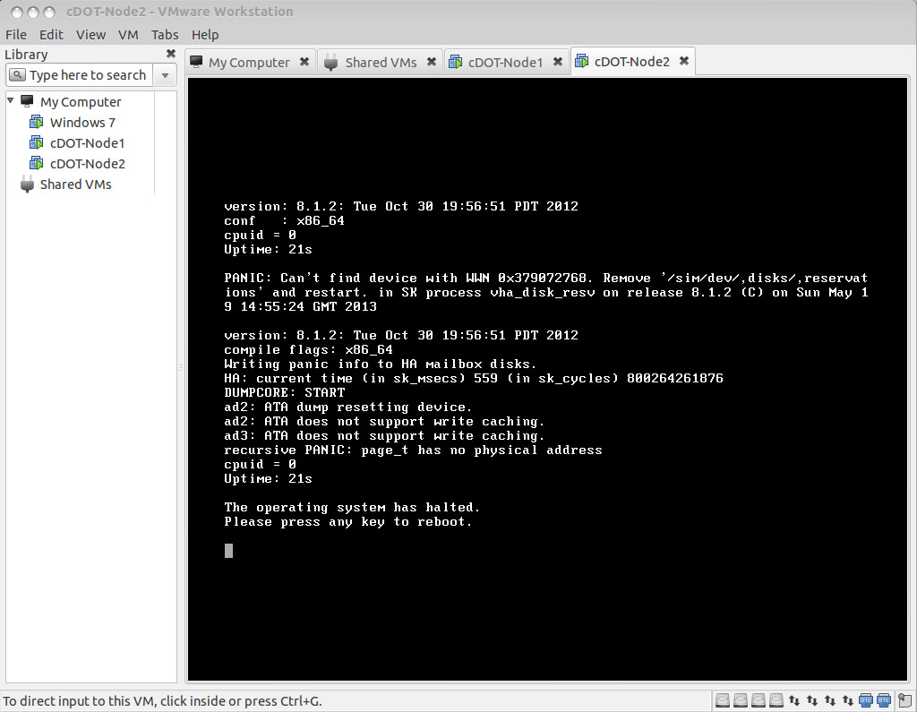Switch to the Shared VMs tab
The height and width of the screenshot is (712, 917).
pos(381,62)
